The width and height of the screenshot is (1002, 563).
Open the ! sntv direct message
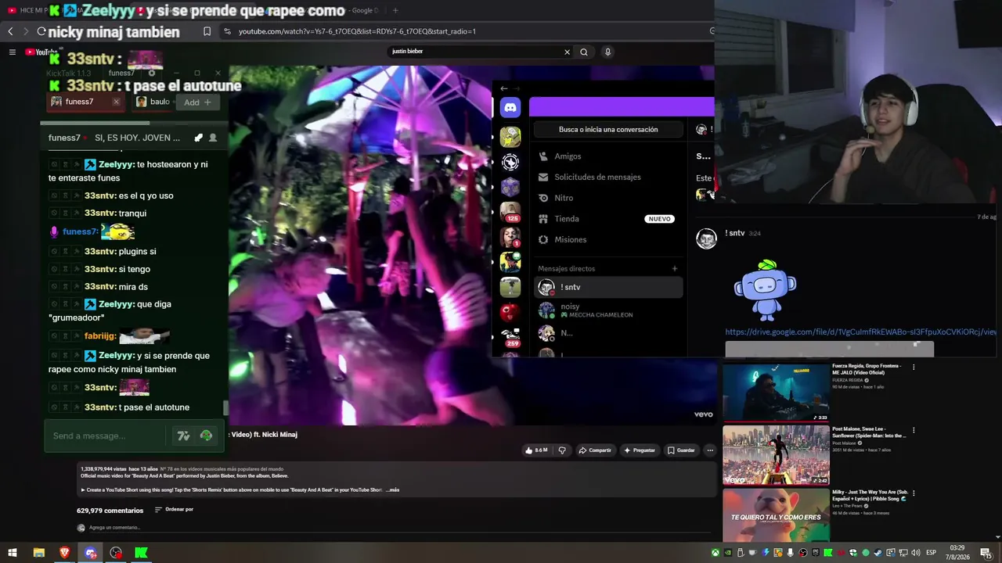[x=608, y=287]
